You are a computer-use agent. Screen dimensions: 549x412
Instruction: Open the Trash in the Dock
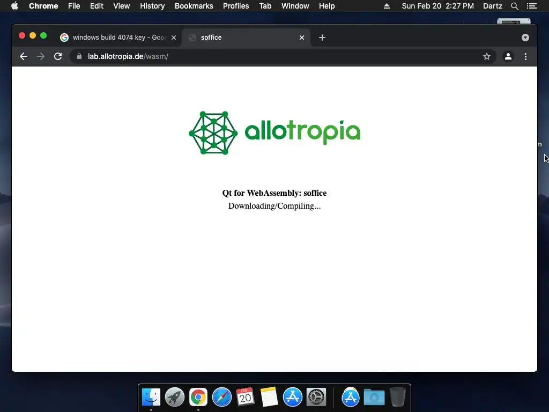tap(398, 397)
